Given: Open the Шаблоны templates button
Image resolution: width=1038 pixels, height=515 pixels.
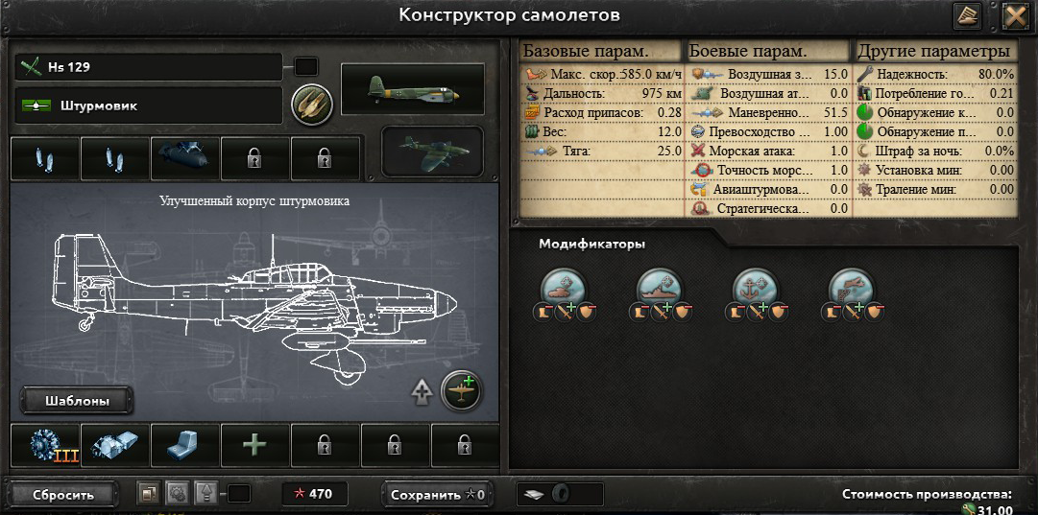Looking at the screenshot, I should pos(77,401).
